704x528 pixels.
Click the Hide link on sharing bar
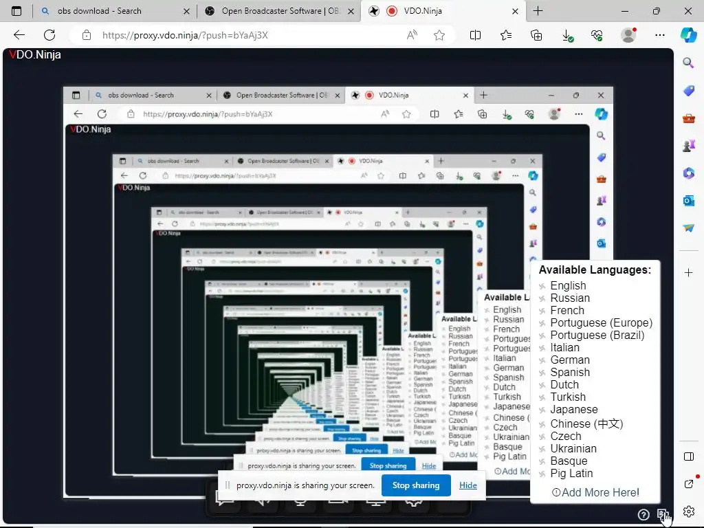(467, 485)
